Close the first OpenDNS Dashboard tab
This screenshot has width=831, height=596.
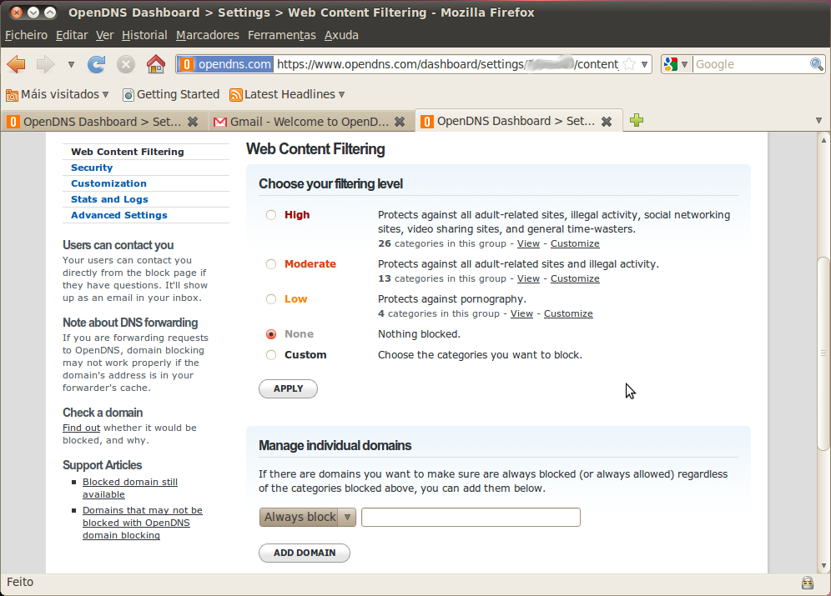tap(193, 122)
